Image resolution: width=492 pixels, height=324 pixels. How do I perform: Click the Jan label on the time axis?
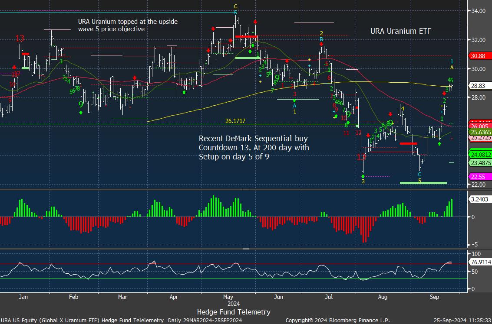tap(23, 297)
